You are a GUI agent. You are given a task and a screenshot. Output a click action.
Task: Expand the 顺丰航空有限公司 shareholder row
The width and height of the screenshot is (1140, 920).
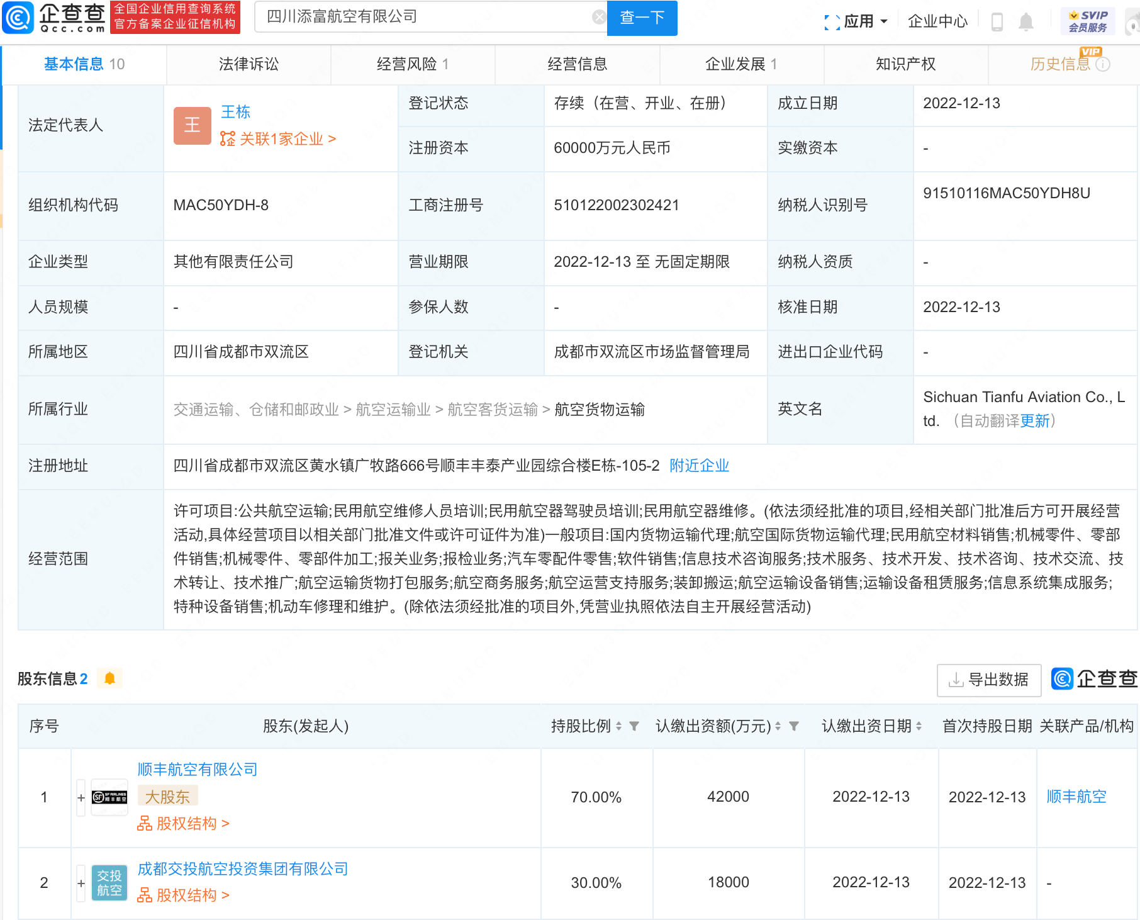pyautogui.click(x=81, y=798)
